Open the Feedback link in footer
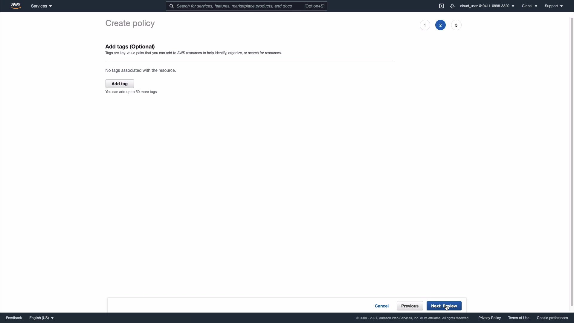Screen dimensions: 574x323 coord(14,318)
